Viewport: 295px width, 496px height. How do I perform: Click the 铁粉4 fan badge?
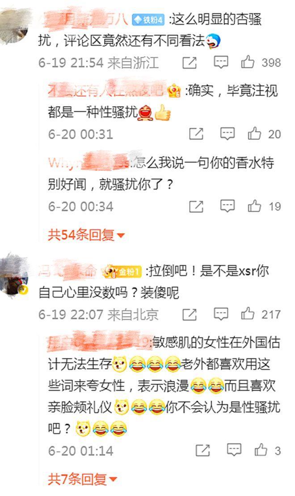click(x=148, y=20)
